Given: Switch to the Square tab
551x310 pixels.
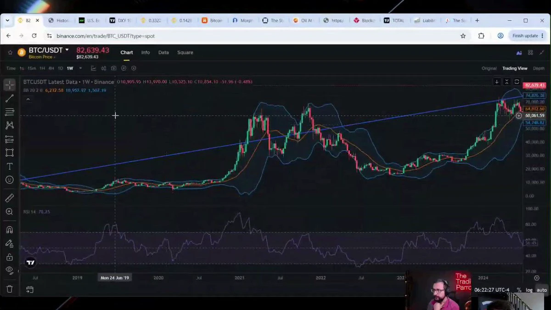Looking at the screenshot, I should click(185, 52).
